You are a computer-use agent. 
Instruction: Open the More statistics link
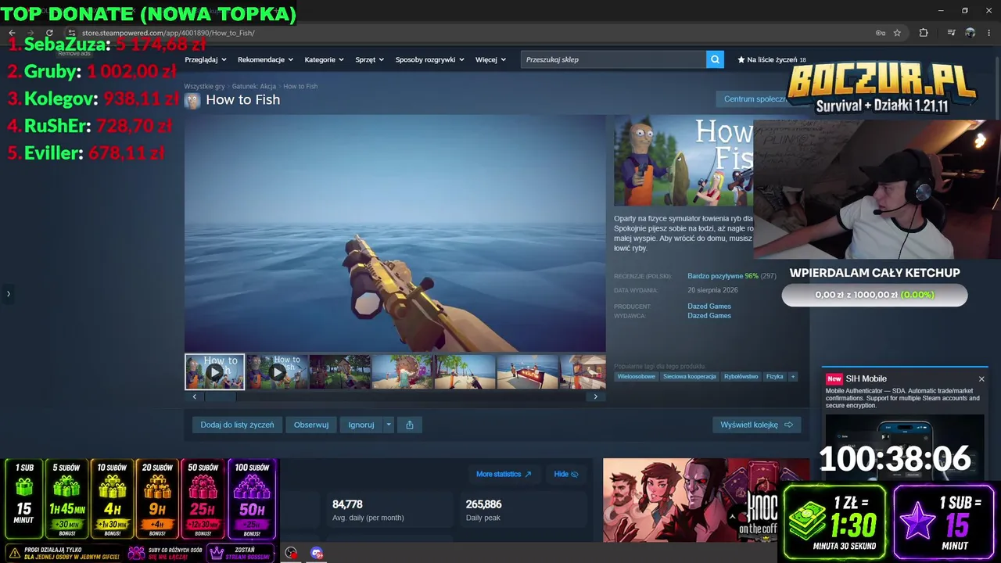click(x=504, y=474)
